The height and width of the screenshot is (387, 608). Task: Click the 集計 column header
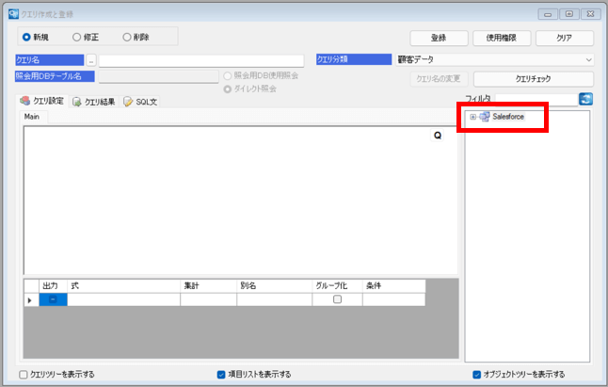point(209,286)
